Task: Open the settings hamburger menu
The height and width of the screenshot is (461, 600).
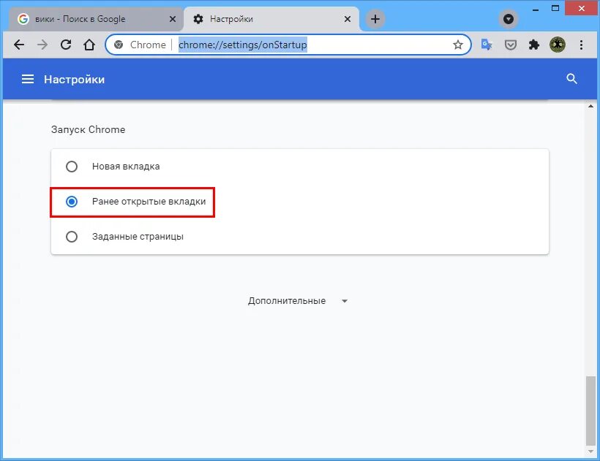Action: (28, 79)
